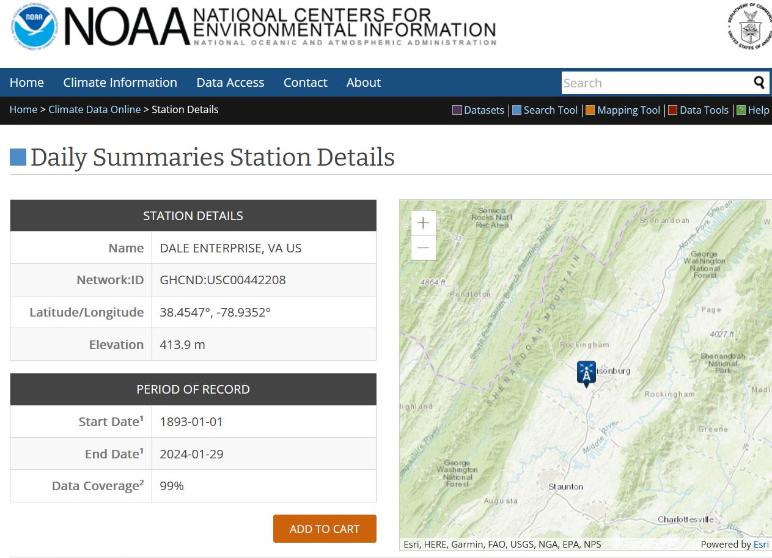Select the About menu item

coord(363,83)
